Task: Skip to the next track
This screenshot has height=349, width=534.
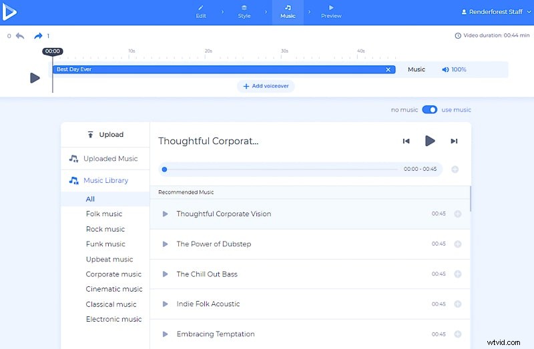Action: pos(454,141)
